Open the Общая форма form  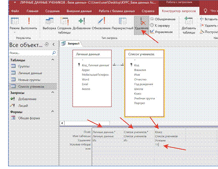33,118
